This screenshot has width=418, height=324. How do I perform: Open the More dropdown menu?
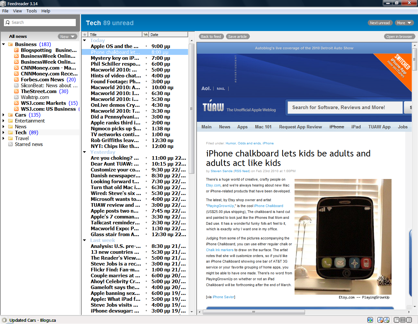404,23
